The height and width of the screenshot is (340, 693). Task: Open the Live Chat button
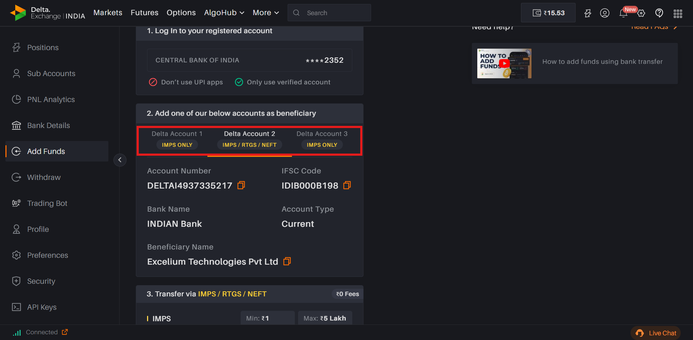click(x=656, y=333)
